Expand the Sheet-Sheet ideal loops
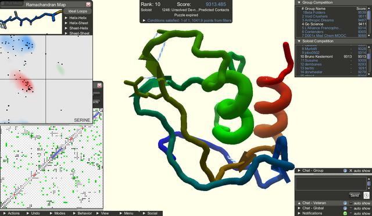372x216 pixels. [x=66, y=33]
